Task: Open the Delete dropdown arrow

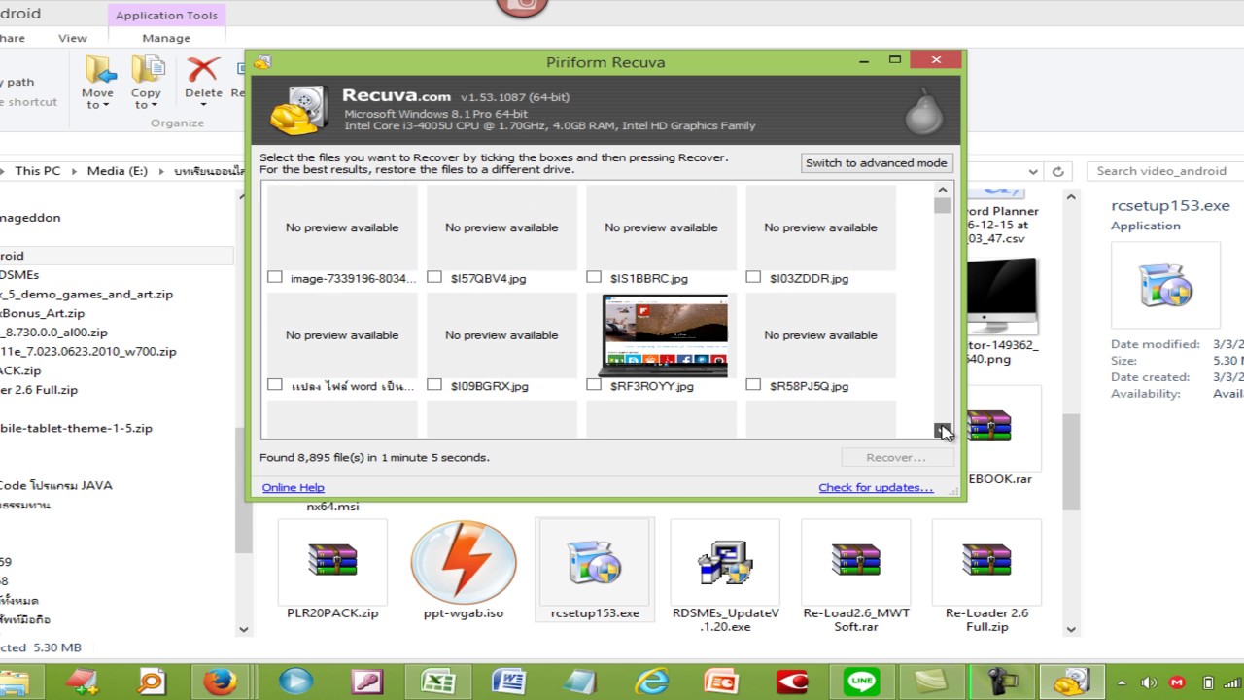Action: pyautogui.click(x=203, y=106)
